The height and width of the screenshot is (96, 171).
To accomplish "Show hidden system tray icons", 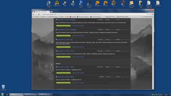I will pyautogui.click(x=150, y=95).
